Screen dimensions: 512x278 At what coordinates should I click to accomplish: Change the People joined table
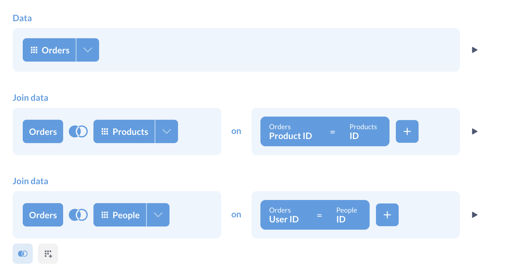tap(120, 215)
